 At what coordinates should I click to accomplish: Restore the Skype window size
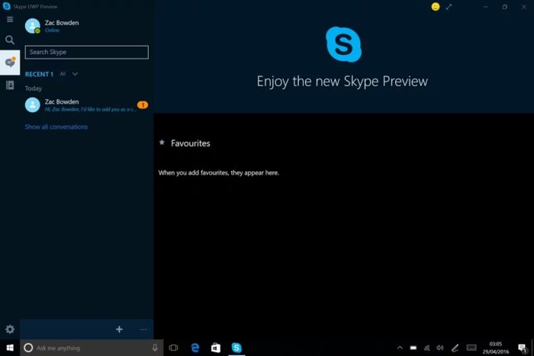505,7
